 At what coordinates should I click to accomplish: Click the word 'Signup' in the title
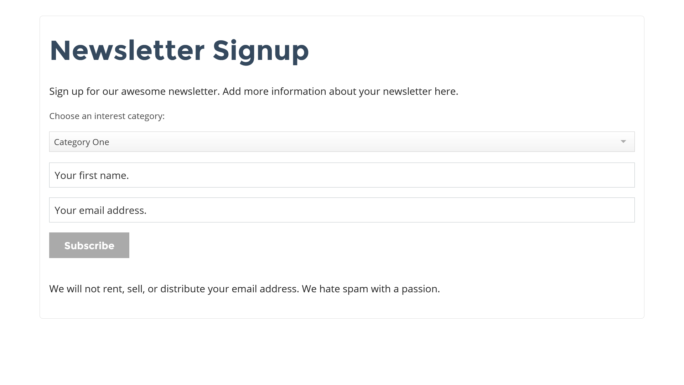[x=261, y=51]
